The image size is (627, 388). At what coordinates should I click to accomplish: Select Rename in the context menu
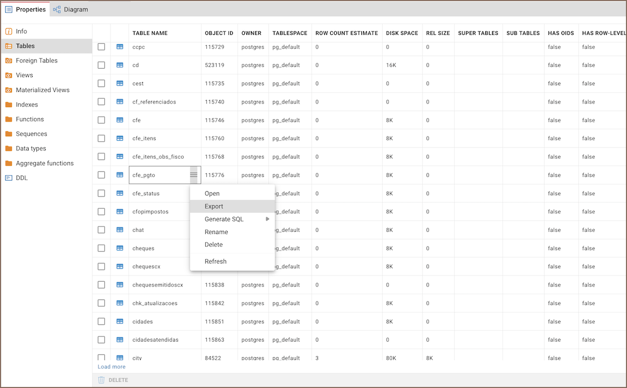[x=216, y=232]
